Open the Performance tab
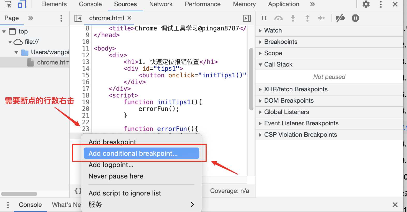Screen dimensions: 407x212 pos(203,4)
